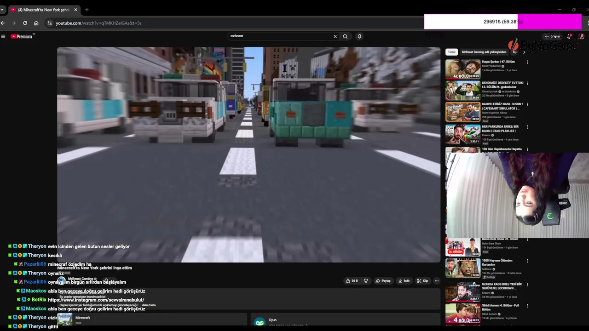Open title 'Sihirli Annem 4. Bölüm - Full Bölüm'
The width and height of the screenshot is (589, 331).
coord(501,307)
